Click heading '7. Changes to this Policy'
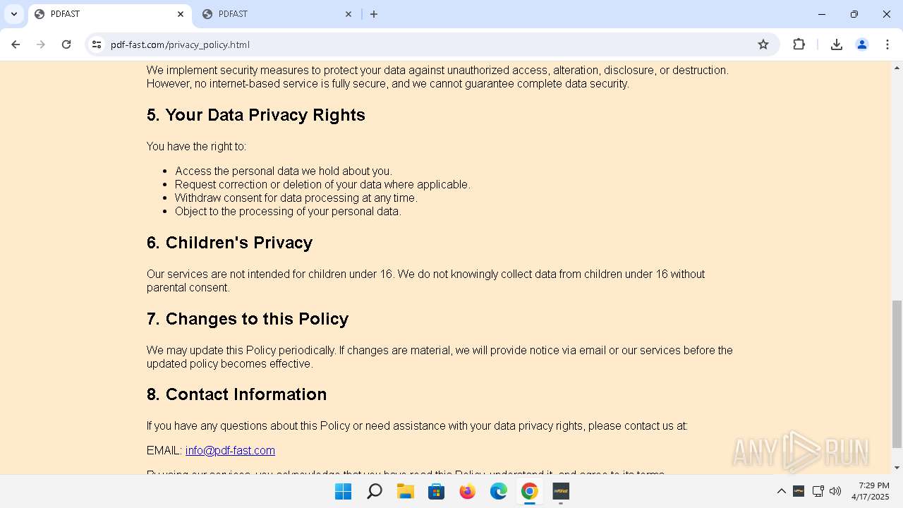Viewport: 903px width, 508px height. (248, 319)
